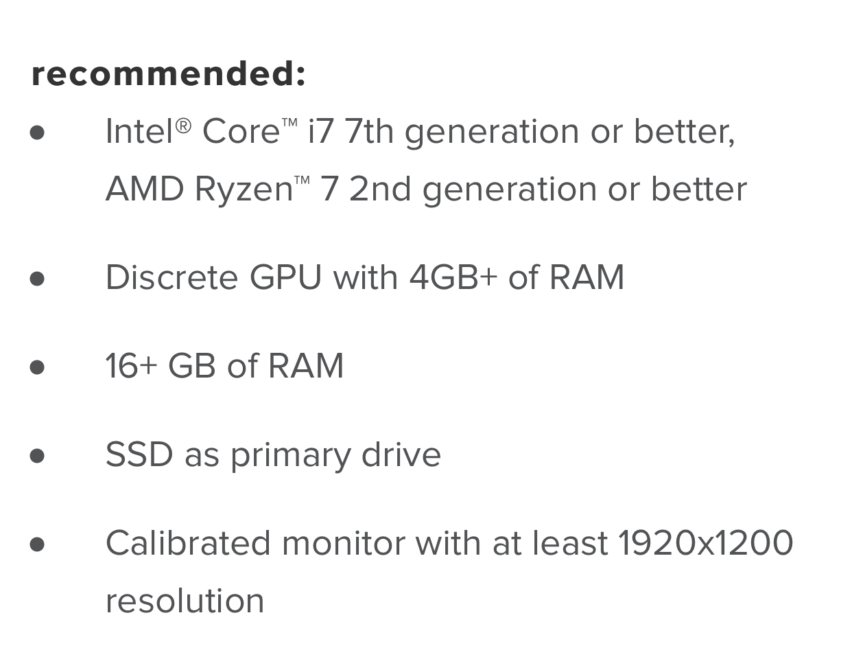Click the bullet beside Calibrated monitor line
The height and width of the screenshot is (670, 852).
(x=38, y=544)
